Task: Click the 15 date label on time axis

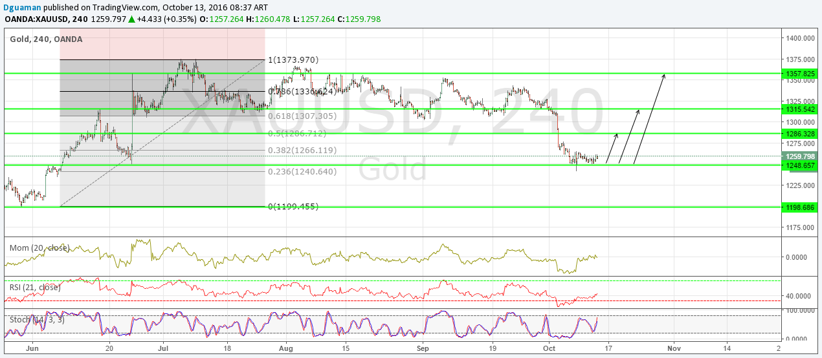Action: [x=345, y=348]
